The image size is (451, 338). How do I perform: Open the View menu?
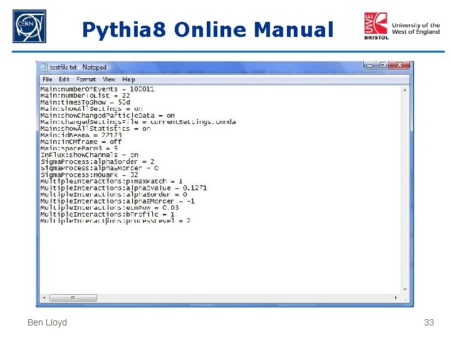pos(109,79)
